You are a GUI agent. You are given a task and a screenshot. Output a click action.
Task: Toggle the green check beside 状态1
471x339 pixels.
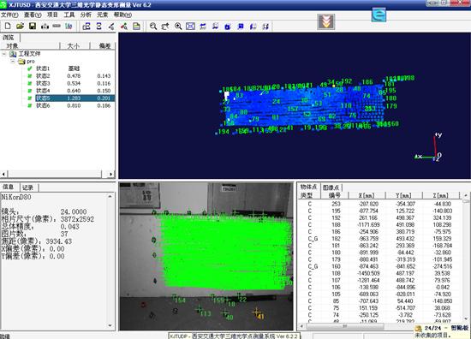click(30, 68)
